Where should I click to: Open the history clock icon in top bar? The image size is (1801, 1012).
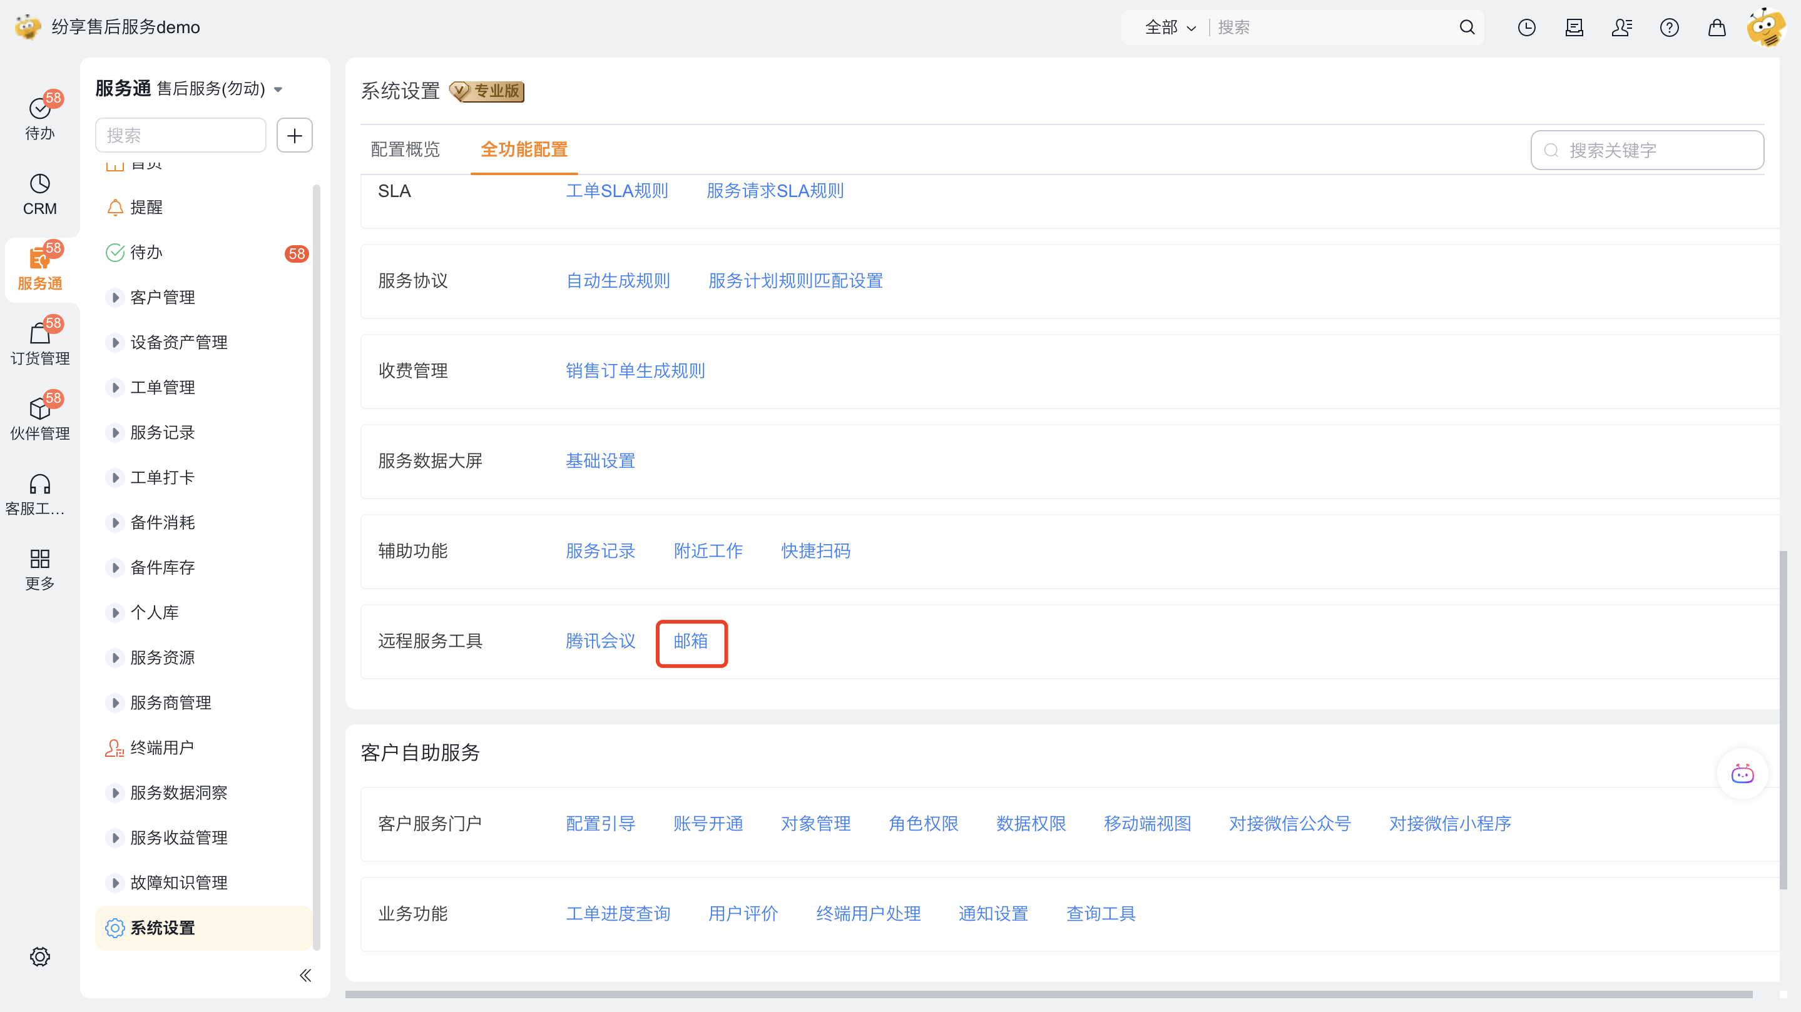pyautogui.click(x=1526, y=28)
